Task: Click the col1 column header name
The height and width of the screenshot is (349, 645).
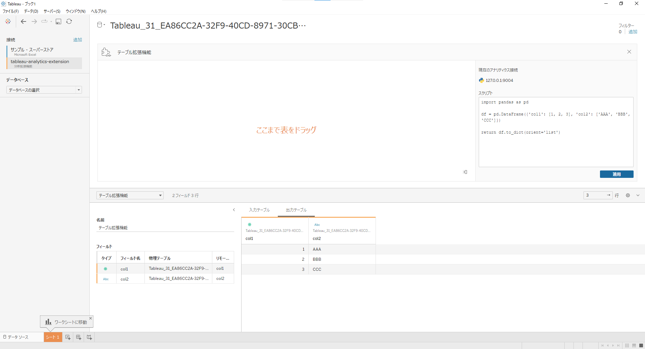Action: (249, 239)
